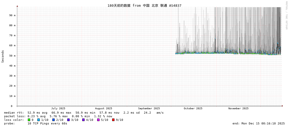Screen dimensions: 289x127
Task: Click the August 2025 axis label
Action: [103, 108]
